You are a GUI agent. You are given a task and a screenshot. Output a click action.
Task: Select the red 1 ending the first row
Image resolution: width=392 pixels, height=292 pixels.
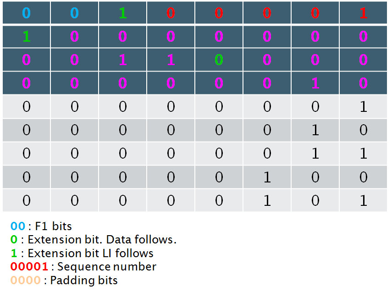click(363, 13)
